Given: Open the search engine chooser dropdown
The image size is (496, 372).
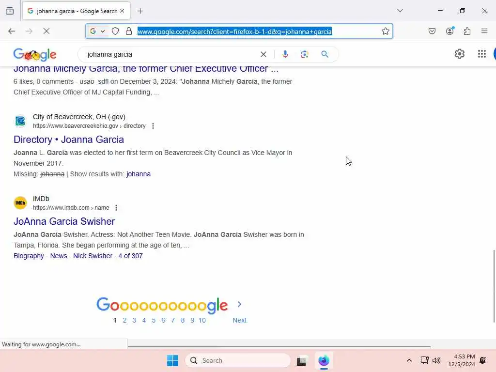Looking at the screenshot, I should click(97, 31).
